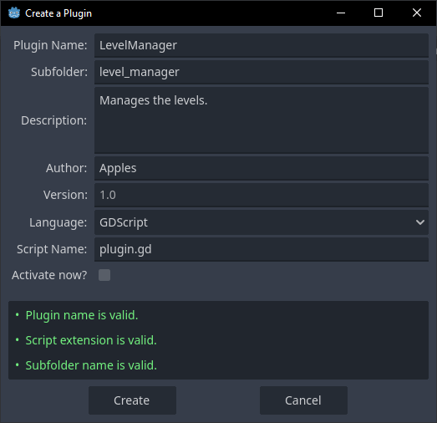Click the Create button
437x423 pixels.
pos(132,400)
